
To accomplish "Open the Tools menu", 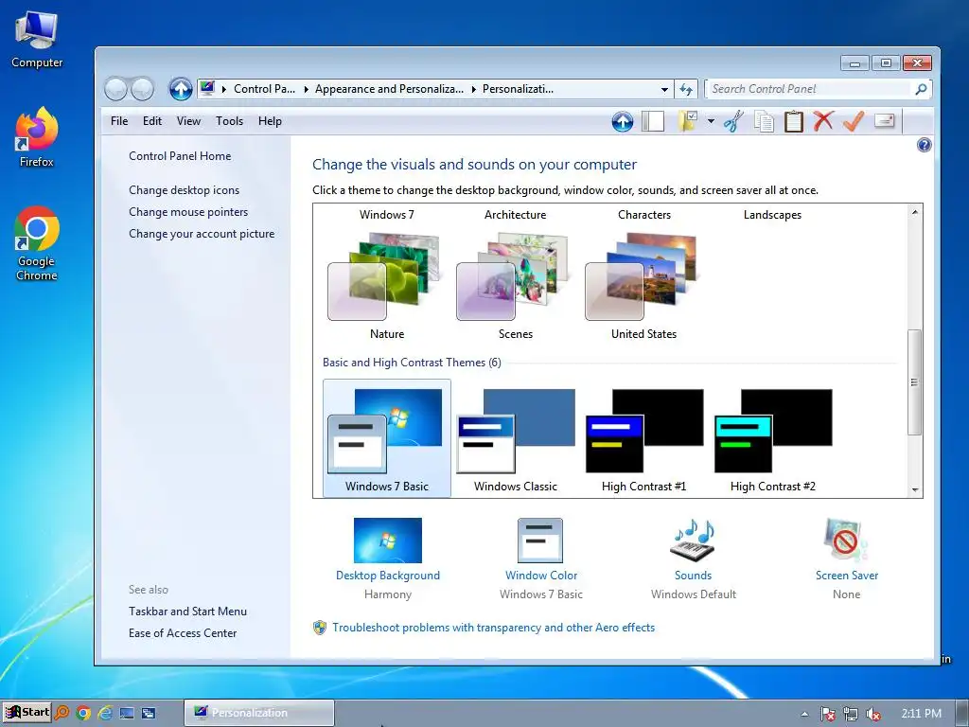I will pyautogui.click(x=229, y=121).
